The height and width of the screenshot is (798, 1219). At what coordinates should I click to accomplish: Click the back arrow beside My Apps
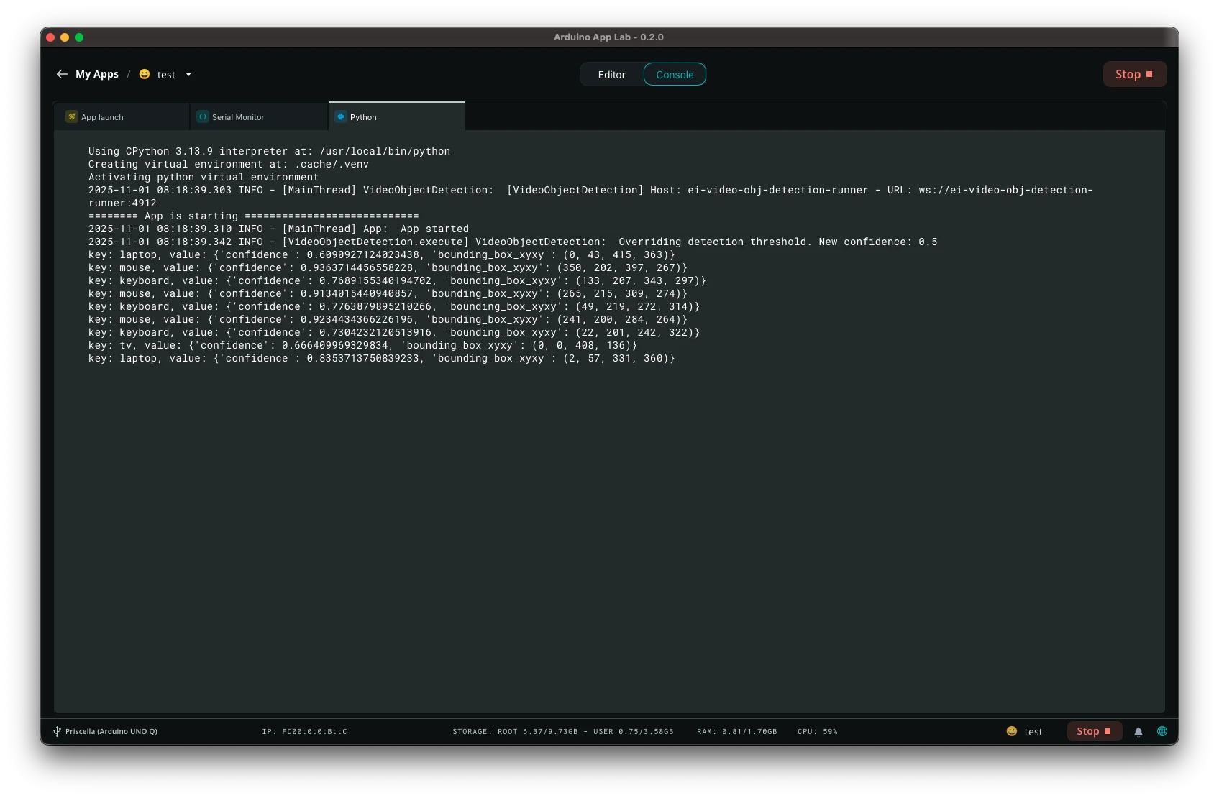[x=62, y=74]
